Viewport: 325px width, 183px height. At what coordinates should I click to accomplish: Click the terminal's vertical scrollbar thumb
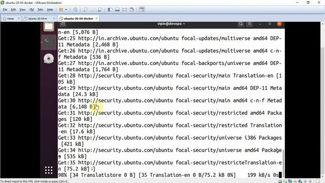click(283, 163)
